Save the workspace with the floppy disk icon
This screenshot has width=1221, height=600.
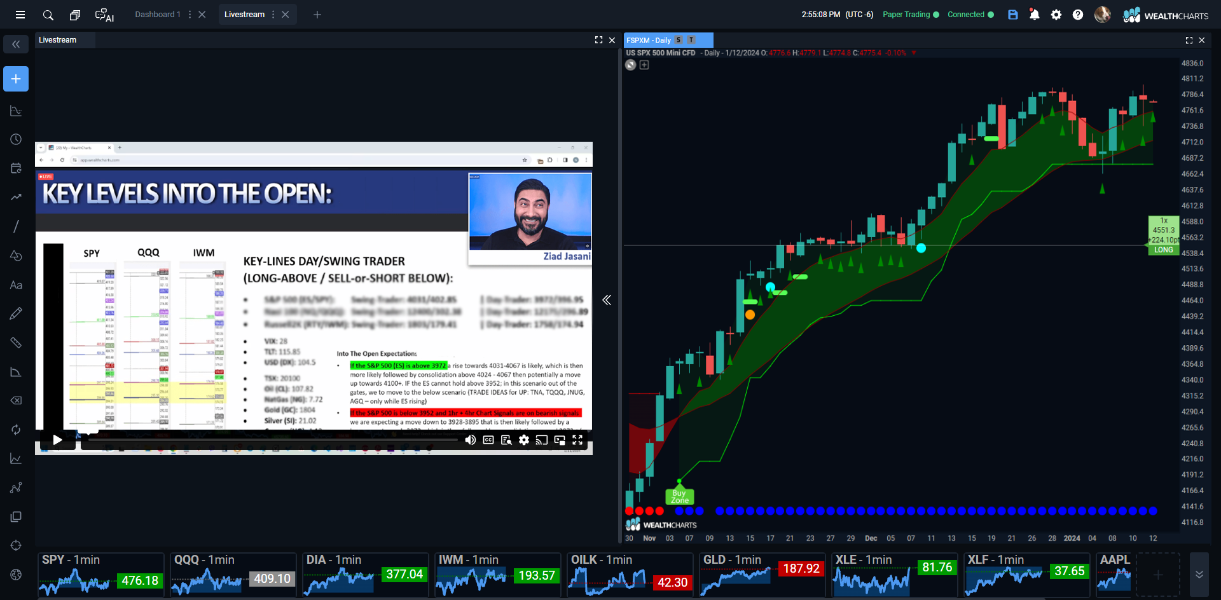1013,15
